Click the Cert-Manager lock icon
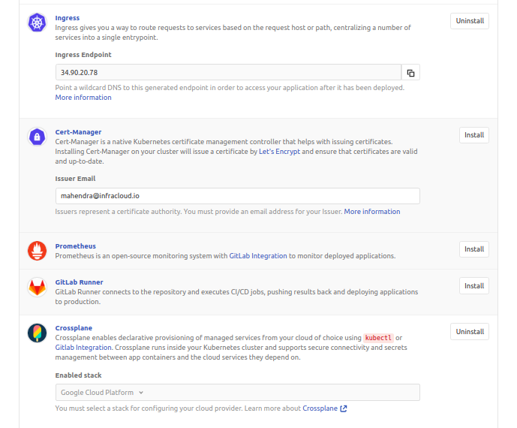Image resolution: width=517 pixels, height=428 pixels. 37,137
